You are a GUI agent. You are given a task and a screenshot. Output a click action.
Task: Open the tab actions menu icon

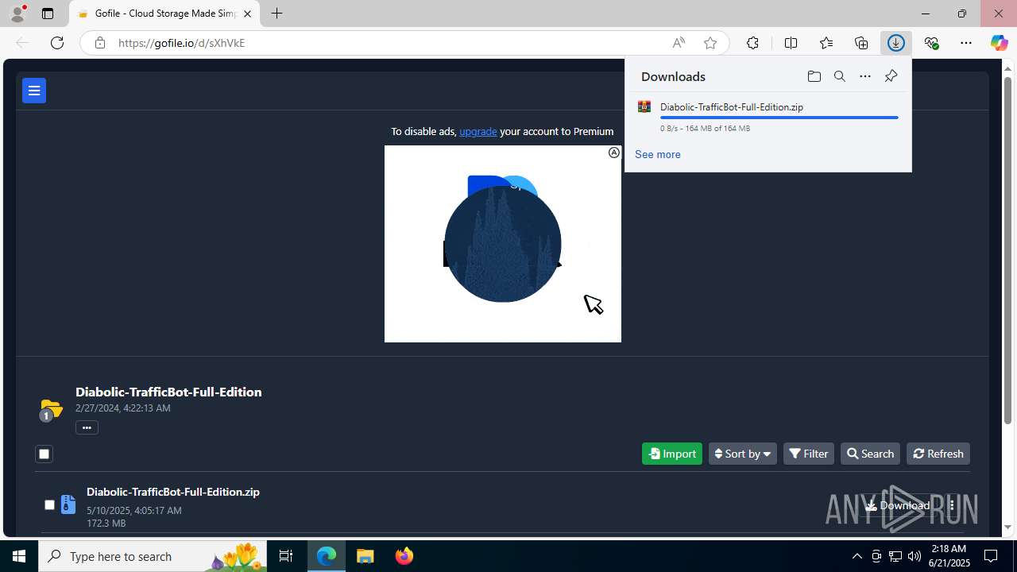pyautogui.click(x=48, y=14)
